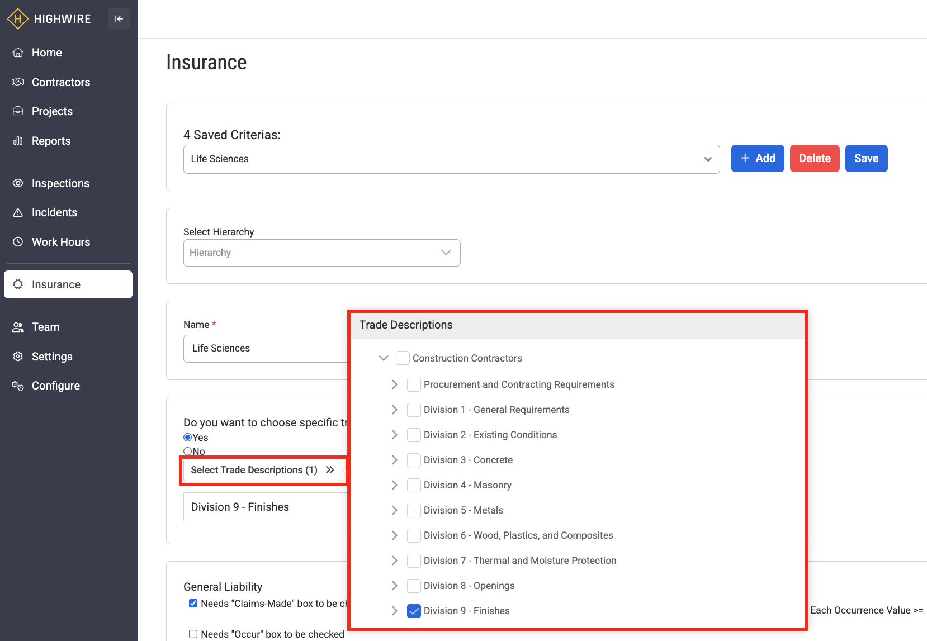Screen dimensions: 927x641
Task: Click the blue Add button
Action: click(757, 159)
